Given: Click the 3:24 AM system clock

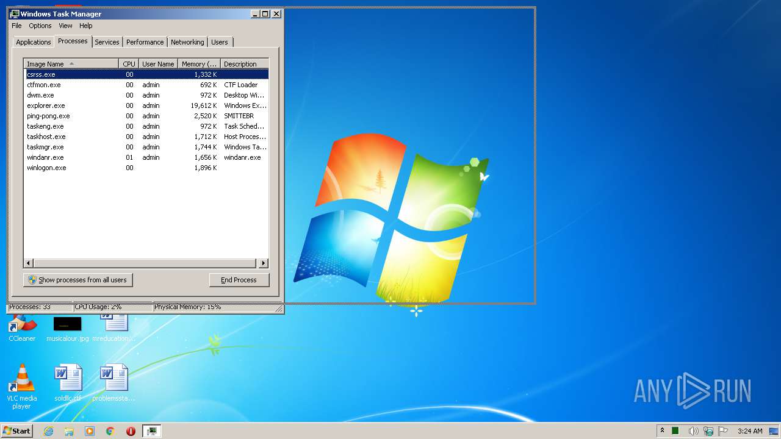Looking at the screenshot, I should (x=750, y=431).
